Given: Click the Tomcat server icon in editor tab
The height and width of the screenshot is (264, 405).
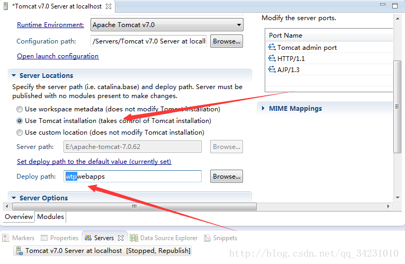Looking at the screenshot, I should pyautogui.click(x=6, y=6).
